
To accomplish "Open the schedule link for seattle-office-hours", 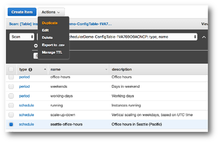I will [26, 124].
